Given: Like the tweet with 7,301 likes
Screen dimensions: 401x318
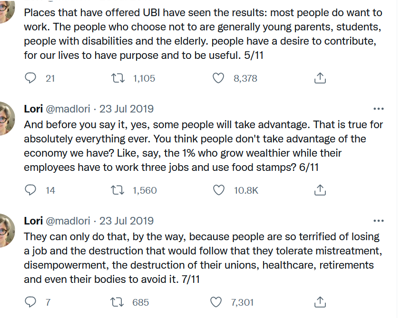Looking at the screenshot, I should click(x=216, y=302).
